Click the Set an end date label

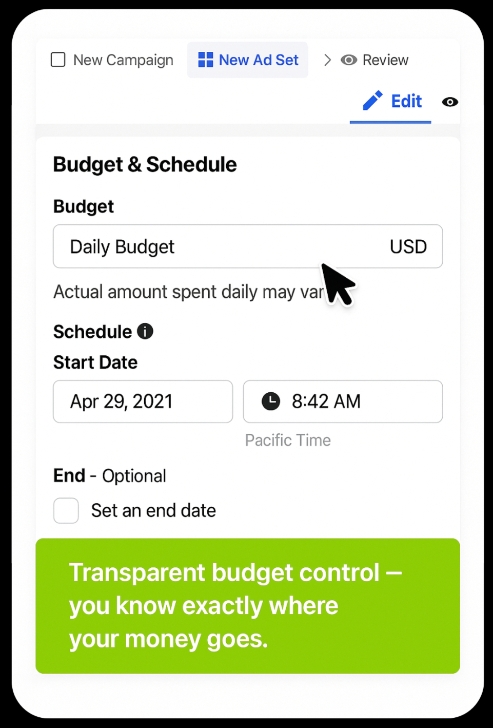click(153, 510)
